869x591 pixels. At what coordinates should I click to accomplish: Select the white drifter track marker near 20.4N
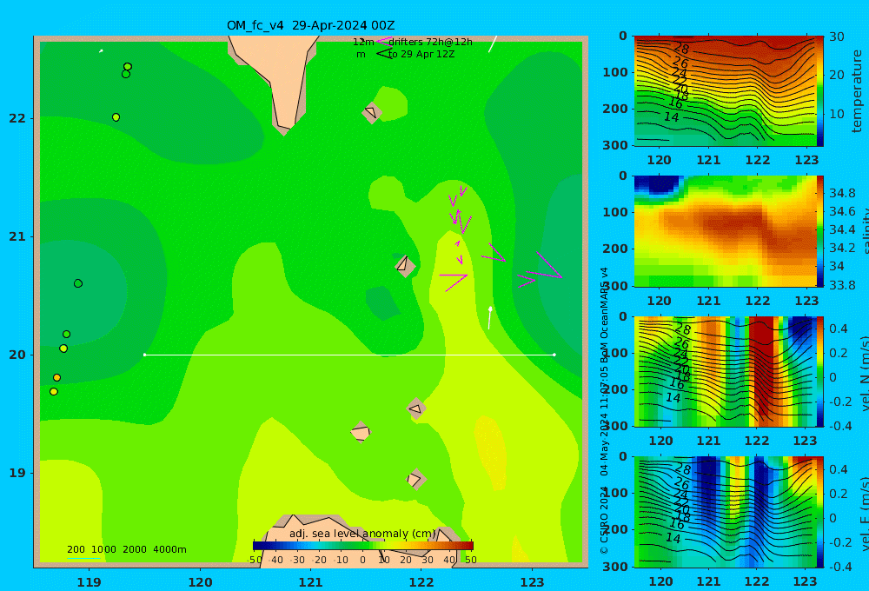(490, 318)
